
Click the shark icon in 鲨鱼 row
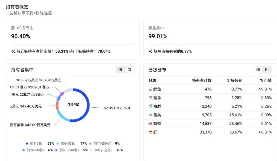(150, 98)
